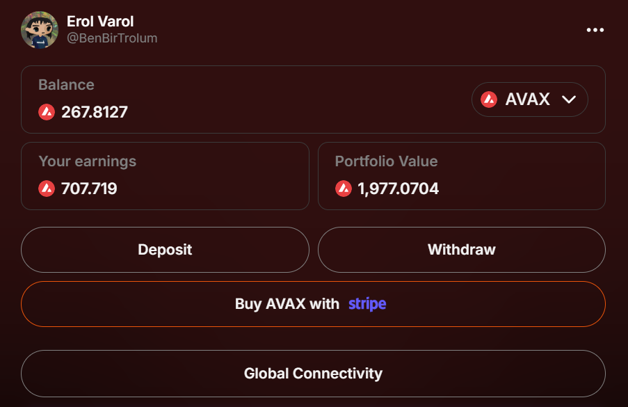Click the Withdraw button
The height and width of the screenshot is (407, 628).
pyautogui.click(x=461, y=250)
